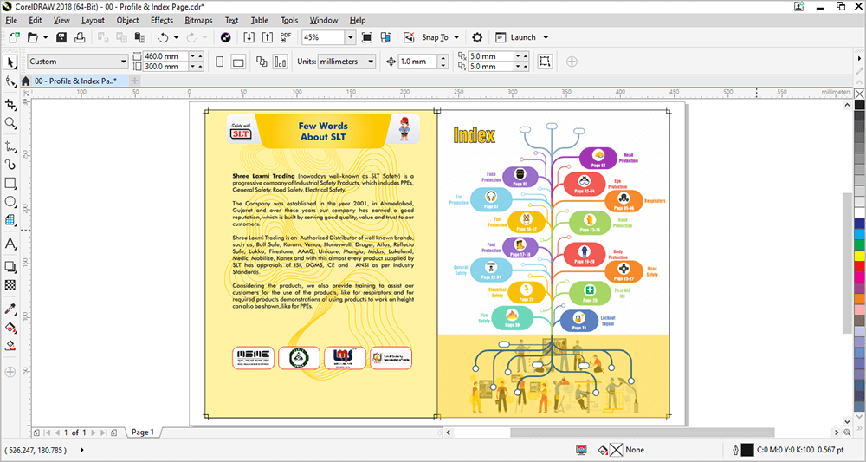Click Quick customize plus on property bar
The height and width of the screenshot is (462, 866).
coord(572,62)
